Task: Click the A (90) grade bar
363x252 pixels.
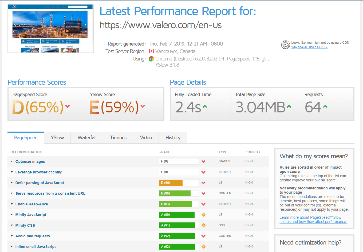Action: click(179, 215)
